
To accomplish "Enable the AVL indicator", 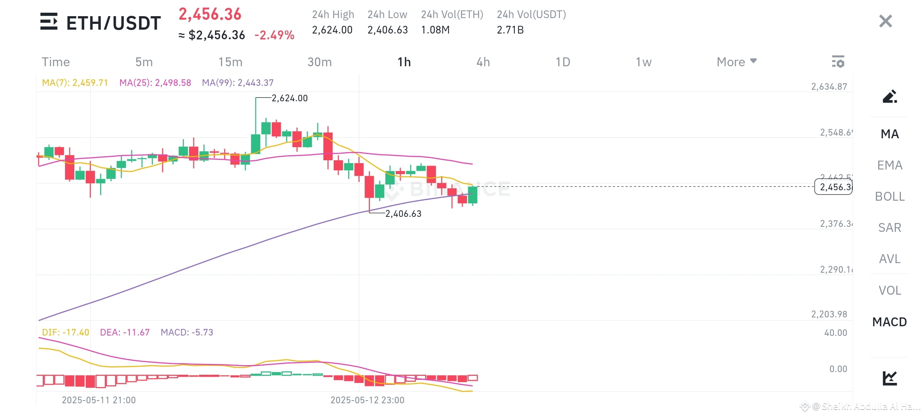I will tap(889, 259).
